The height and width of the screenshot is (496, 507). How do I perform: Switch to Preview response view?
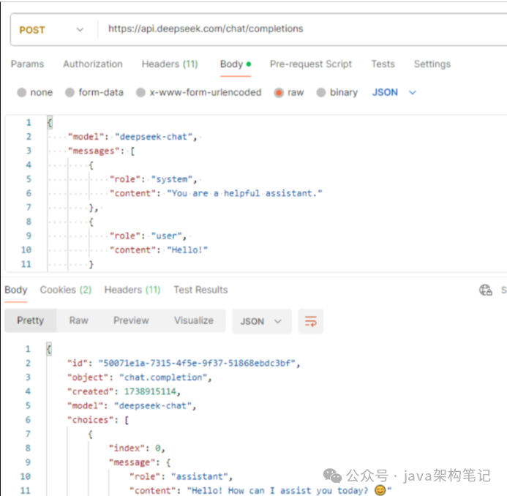pyautogui.click(x=131, y=320)
